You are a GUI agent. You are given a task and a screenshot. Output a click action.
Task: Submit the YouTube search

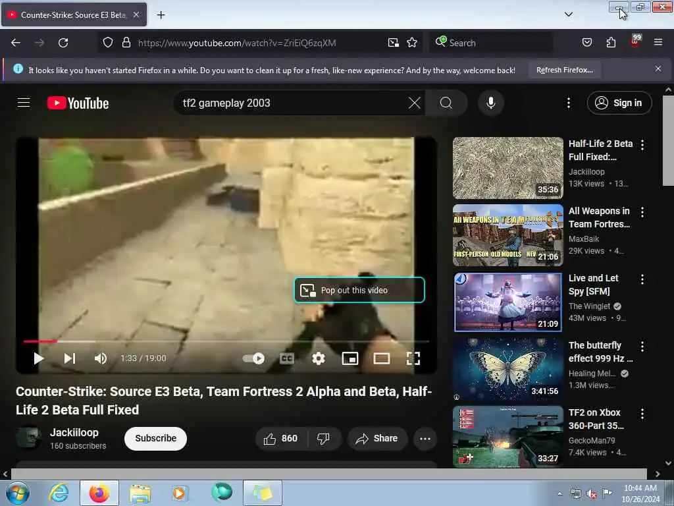446,103
